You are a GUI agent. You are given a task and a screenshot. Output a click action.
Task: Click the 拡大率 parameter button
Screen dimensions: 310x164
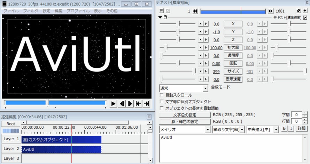(x=233, y=47)
